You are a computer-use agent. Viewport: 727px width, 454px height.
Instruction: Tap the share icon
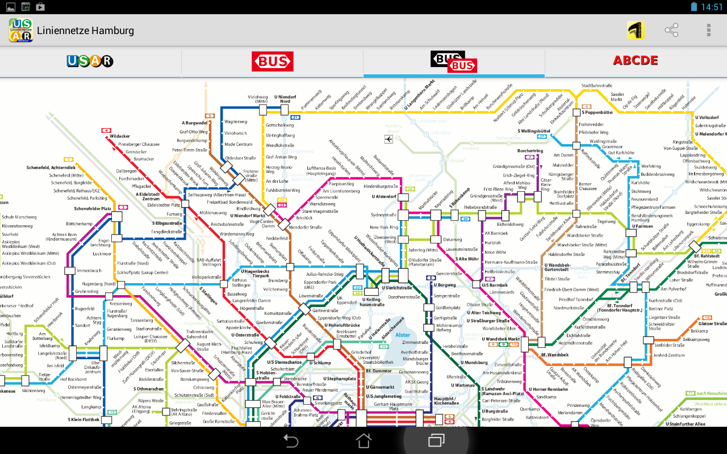672,30
